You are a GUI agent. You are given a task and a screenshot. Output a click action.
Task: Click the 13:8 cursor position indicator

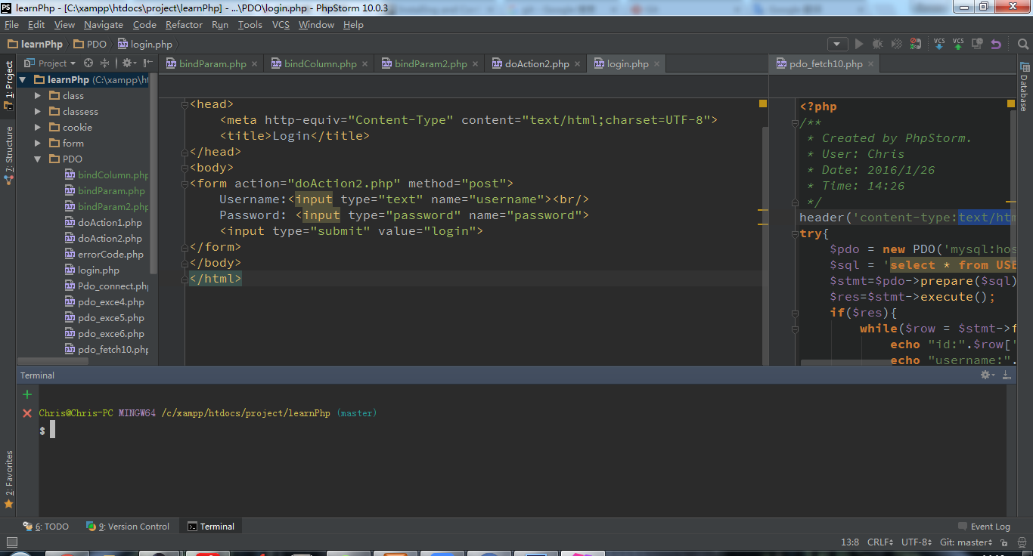[850, 542]
